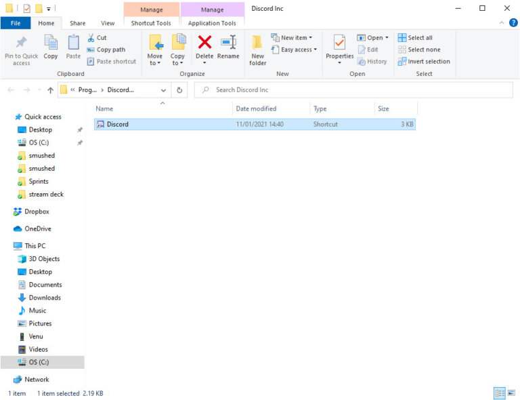Switch to large icons view in status bar
The image size is (520, 400).
coord(510,393)
